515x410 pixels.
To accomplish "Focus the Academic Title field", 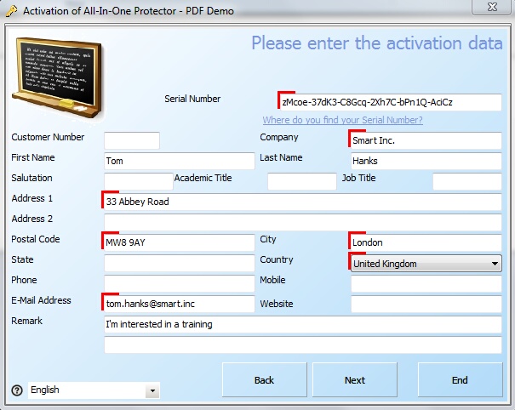I will (x=302, y=181).
